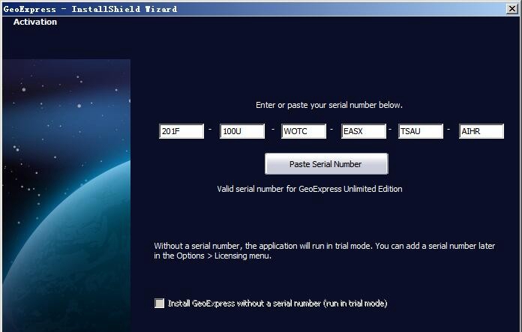Viewport: 522px width, 332px height.
Task: Click the 'Enter or paste your serial number below.' text
Action: pos(329,105)
